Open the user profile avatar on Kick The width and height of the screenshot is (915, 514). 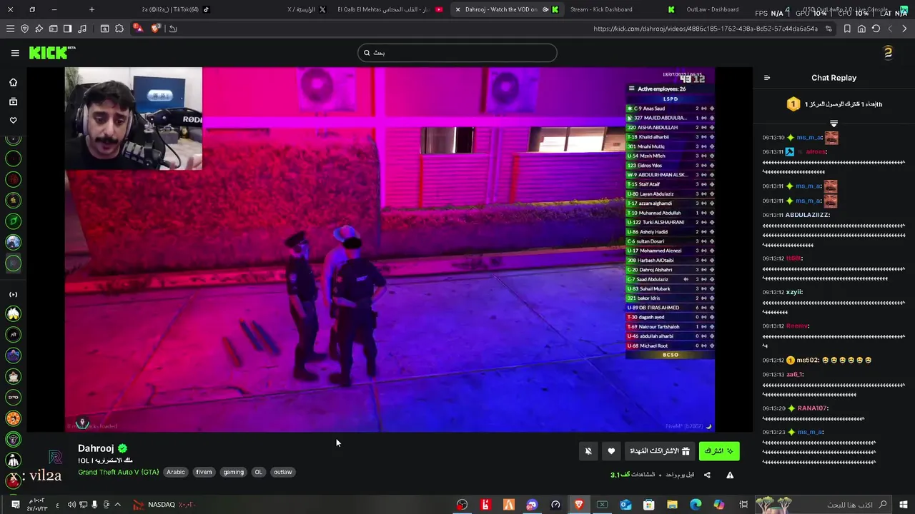point(888,52)
